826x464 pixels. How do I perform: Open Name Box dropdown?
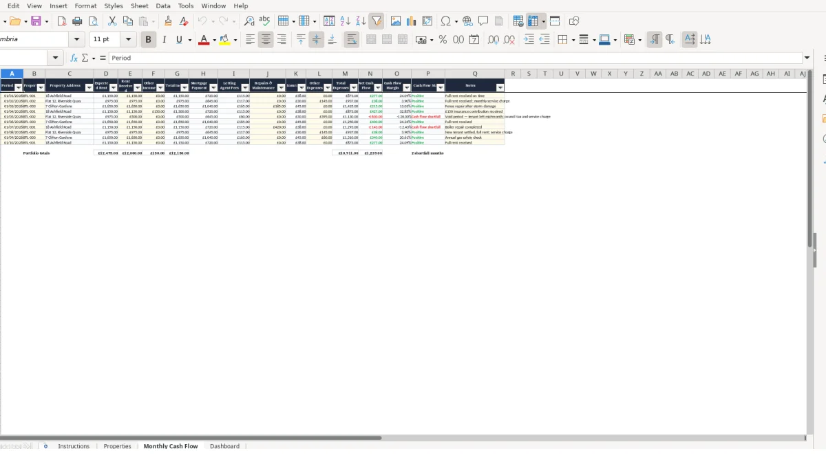pos(57,58)
